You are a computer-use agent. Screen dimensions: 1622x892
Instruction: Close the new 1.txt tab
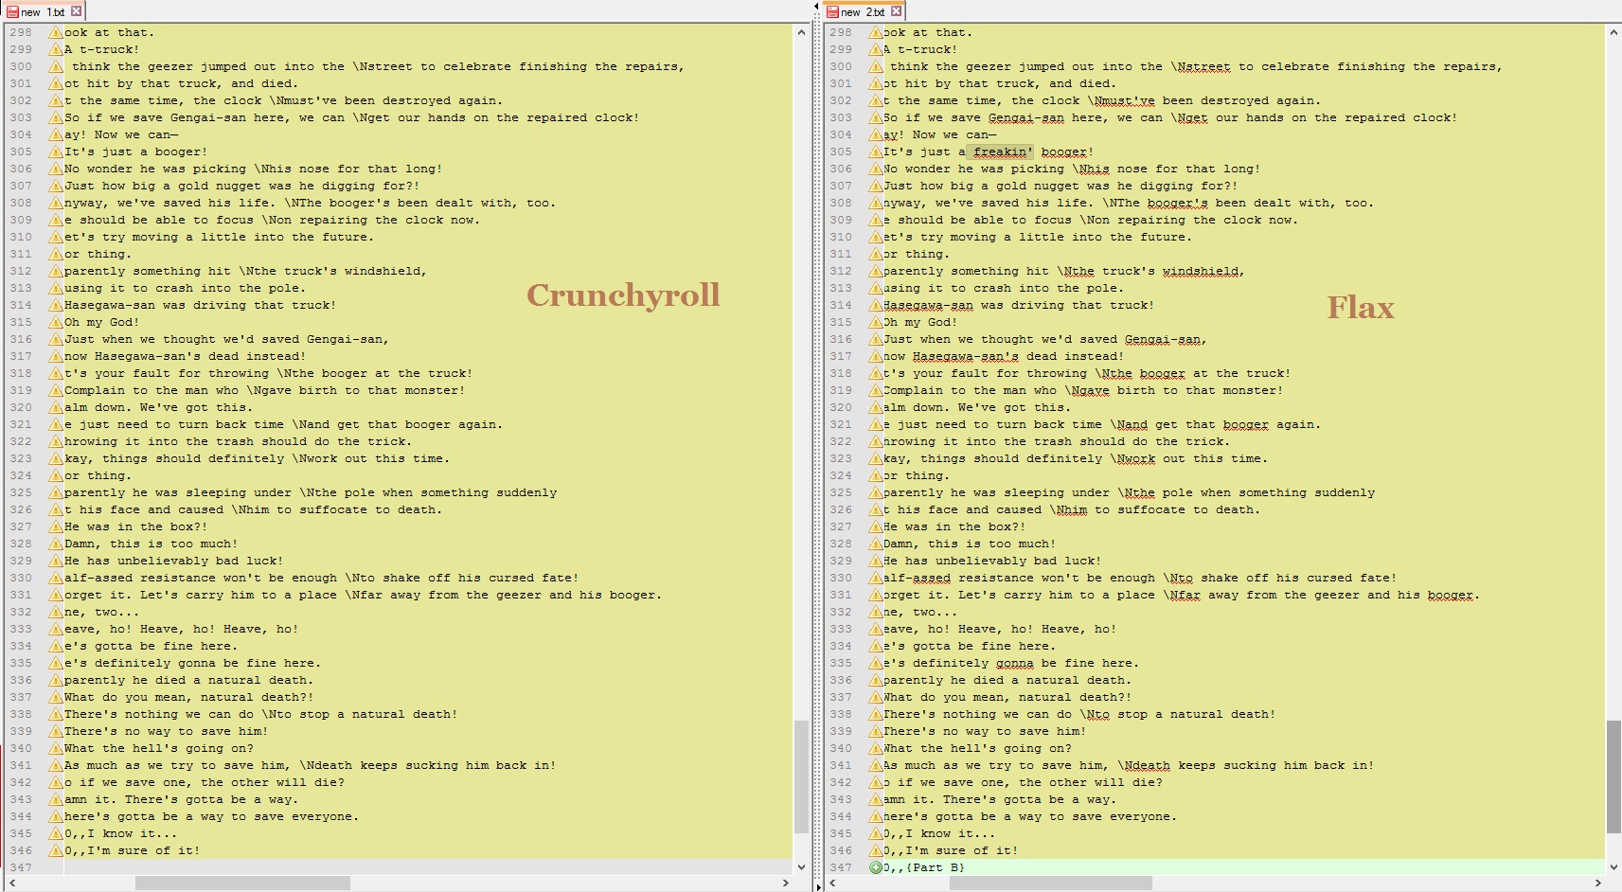coord(77,11)
